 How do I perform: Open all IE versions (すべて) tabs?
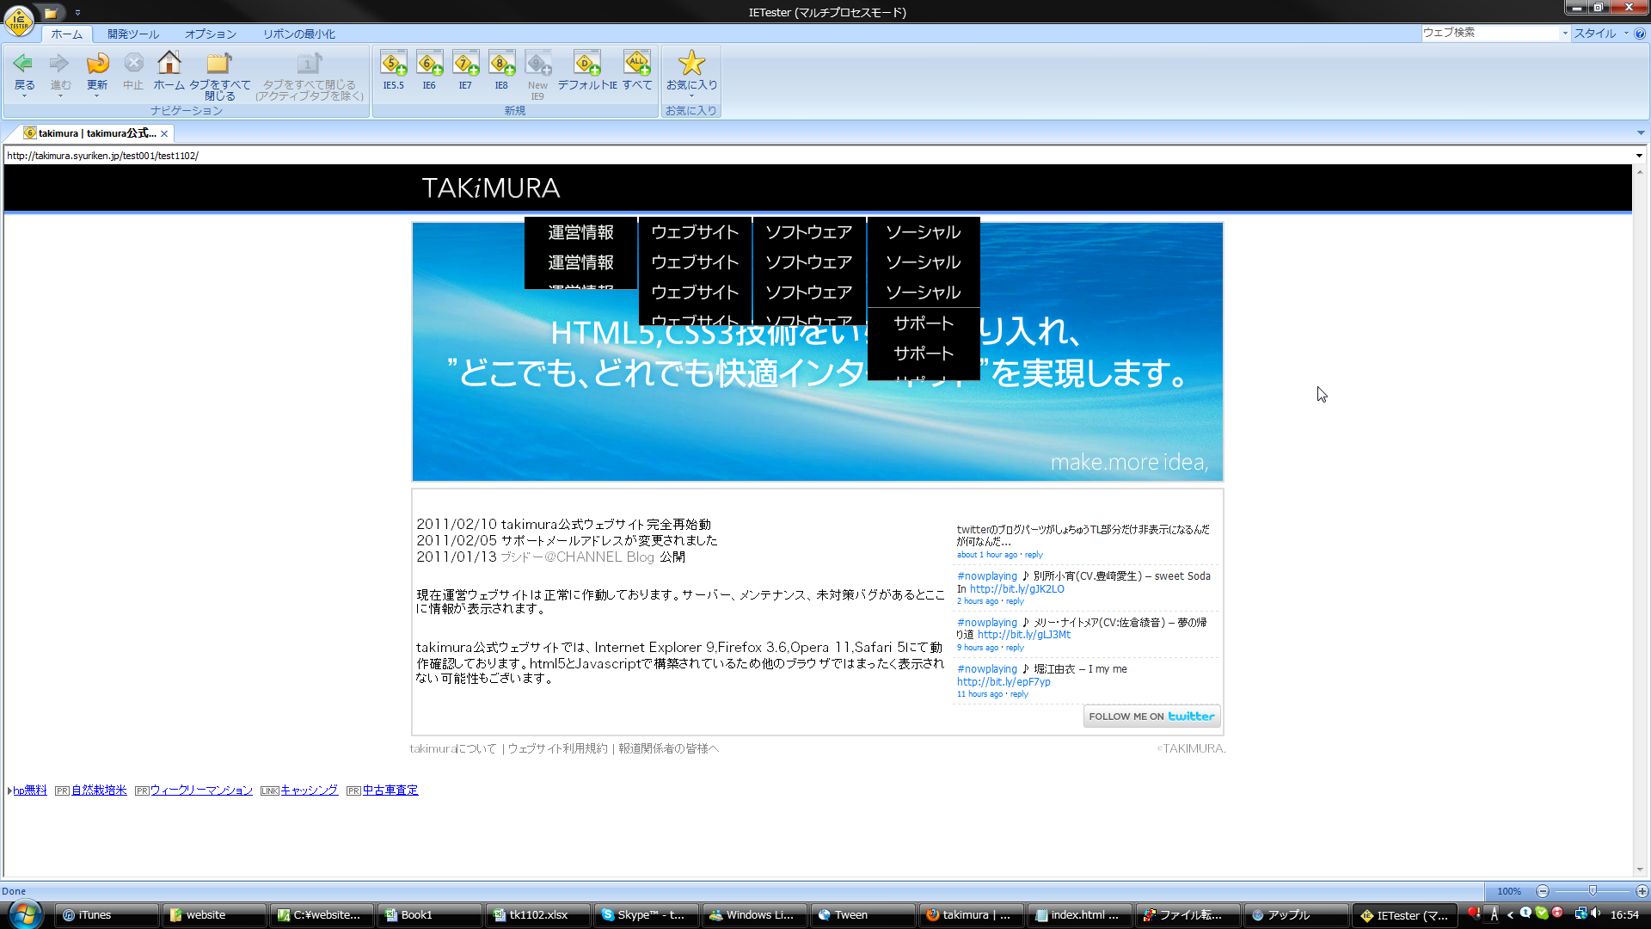point(637,63)
